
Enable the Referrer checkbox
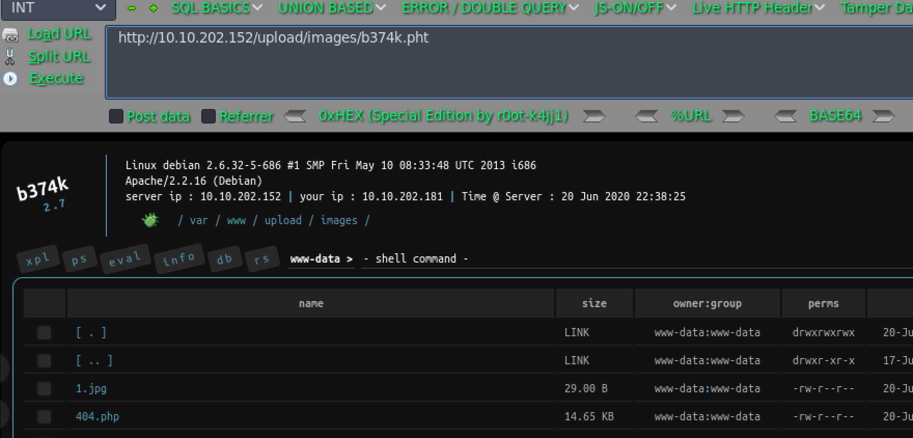coord(208,116)
